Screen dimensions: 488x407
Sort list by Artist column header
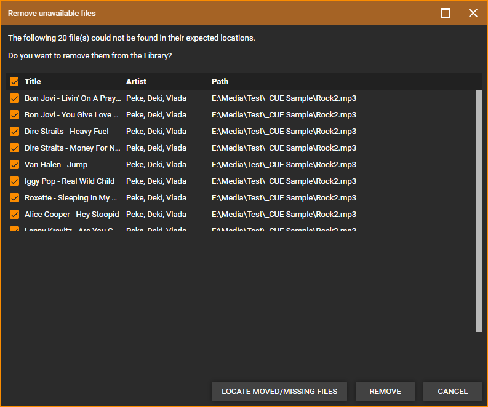point(136,82)
